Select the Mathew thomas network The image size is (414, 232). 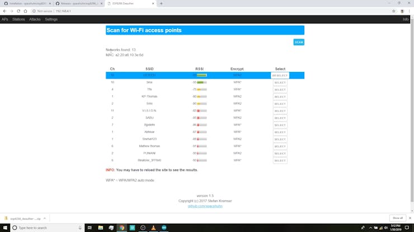(280, 147)
